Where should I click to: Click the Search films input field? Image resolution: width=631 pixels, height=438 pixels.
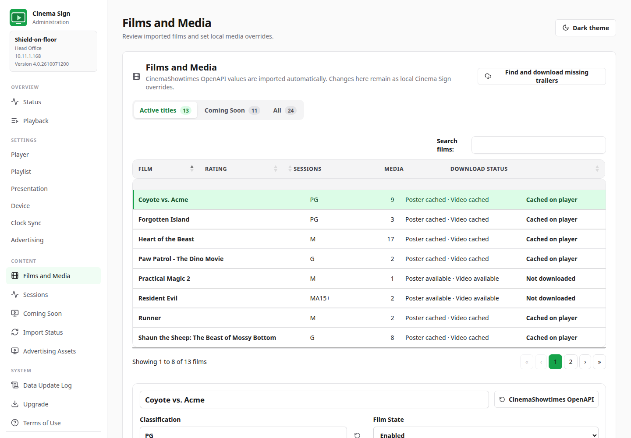coord(539,145)
